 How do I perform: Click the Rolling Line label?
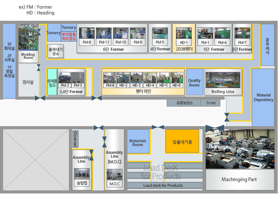(x=223, y=92)
